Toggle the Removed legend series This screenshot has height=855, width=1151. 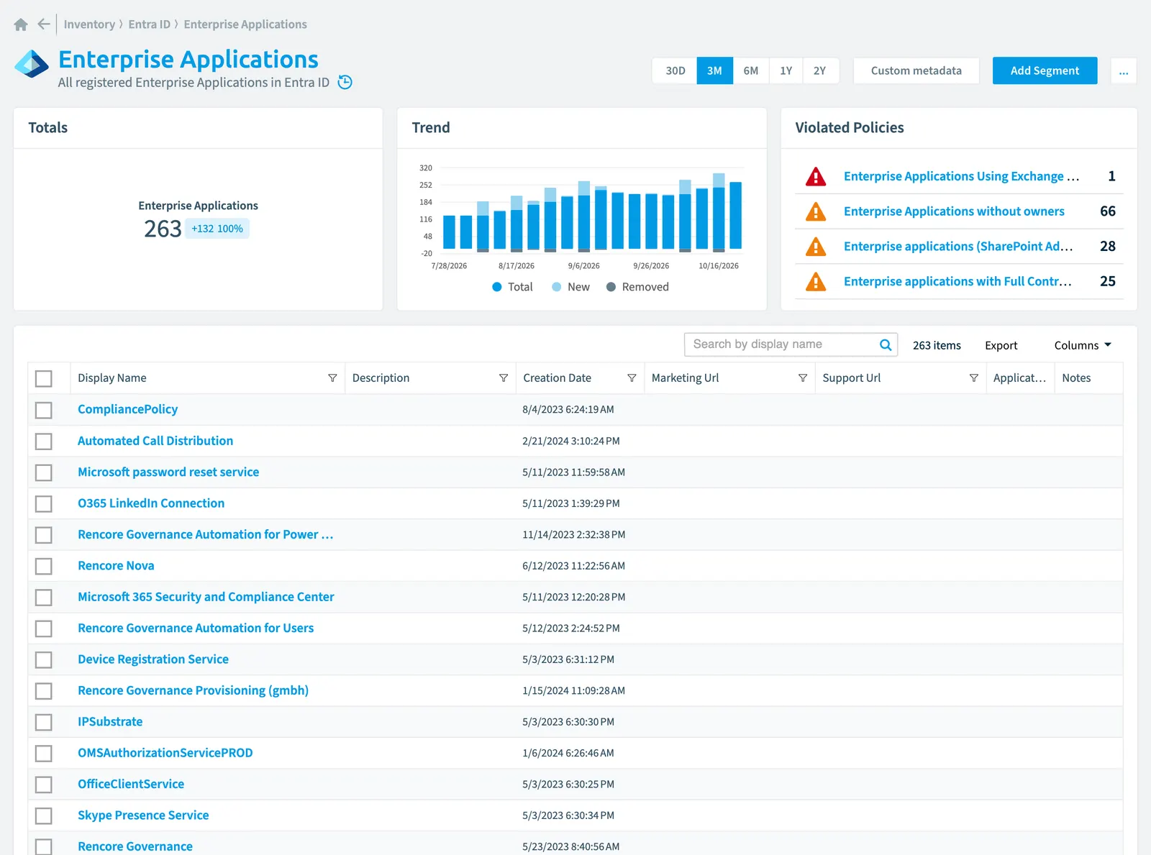[637, 287]
